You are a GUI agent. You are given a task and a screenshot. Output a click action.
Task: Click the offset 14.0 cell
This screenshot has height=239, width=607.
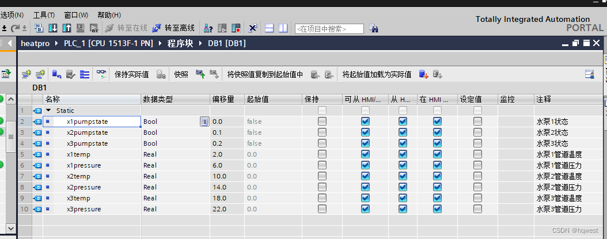227,187
